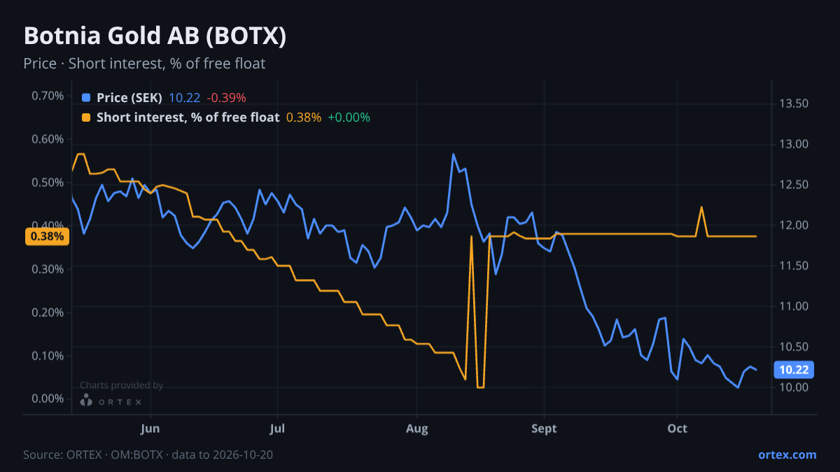Click the 12.00 right axis label
Image resolution: width=840 pixels, height=472 pixels.
click(794, 225)
